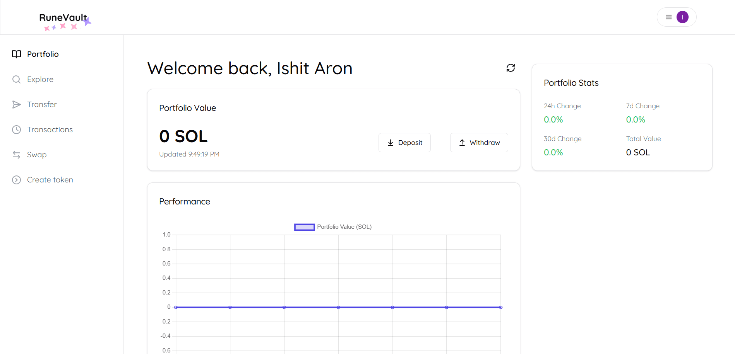Click the Transactions clock icon
Image resolution: width=735 pixels, height=354 pixels.
(16, 129)
